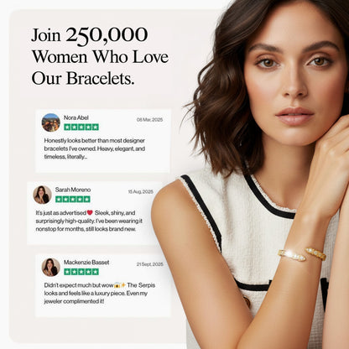349x349 pixels.
Task: Click Mackenzie Basset's green star rating
Action: click(x=81, y=272)
